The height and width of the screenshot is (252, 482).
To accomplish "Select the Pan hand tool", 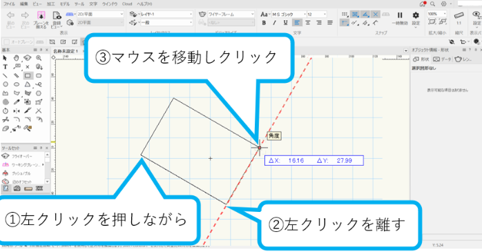I will [17, 58].
